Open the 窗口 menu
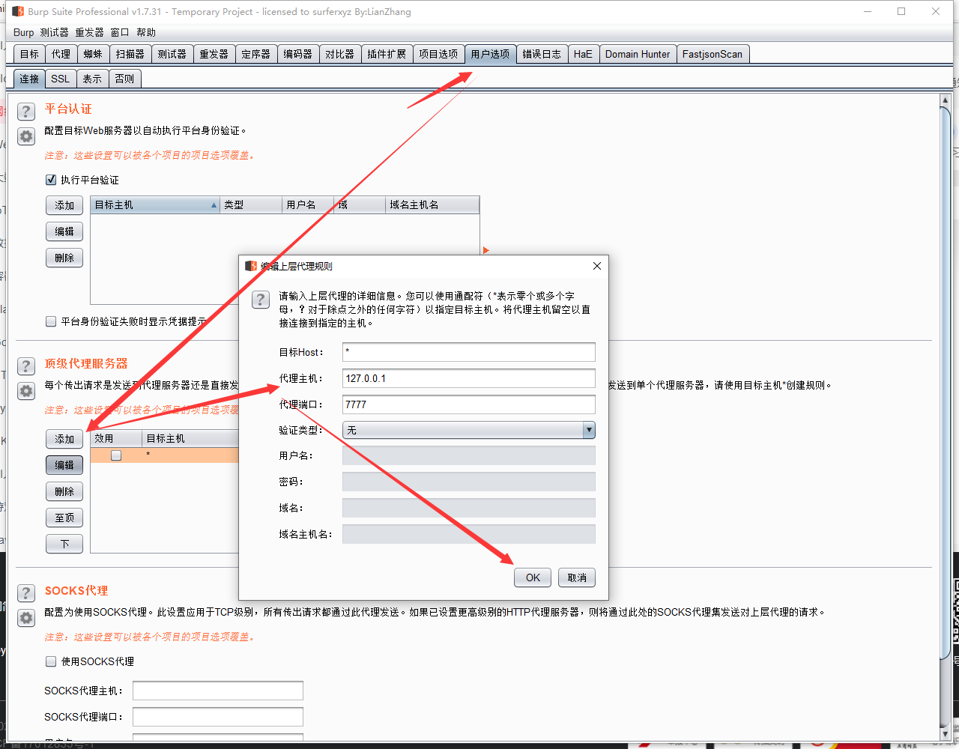The width and height of the screenshot is (959, 749). point(120,32)
